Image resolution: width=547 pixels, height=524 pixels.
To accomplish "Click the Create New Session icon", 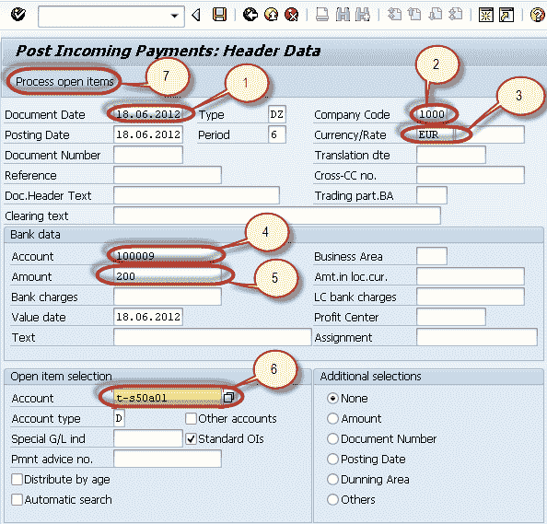I will click(486, 15).
